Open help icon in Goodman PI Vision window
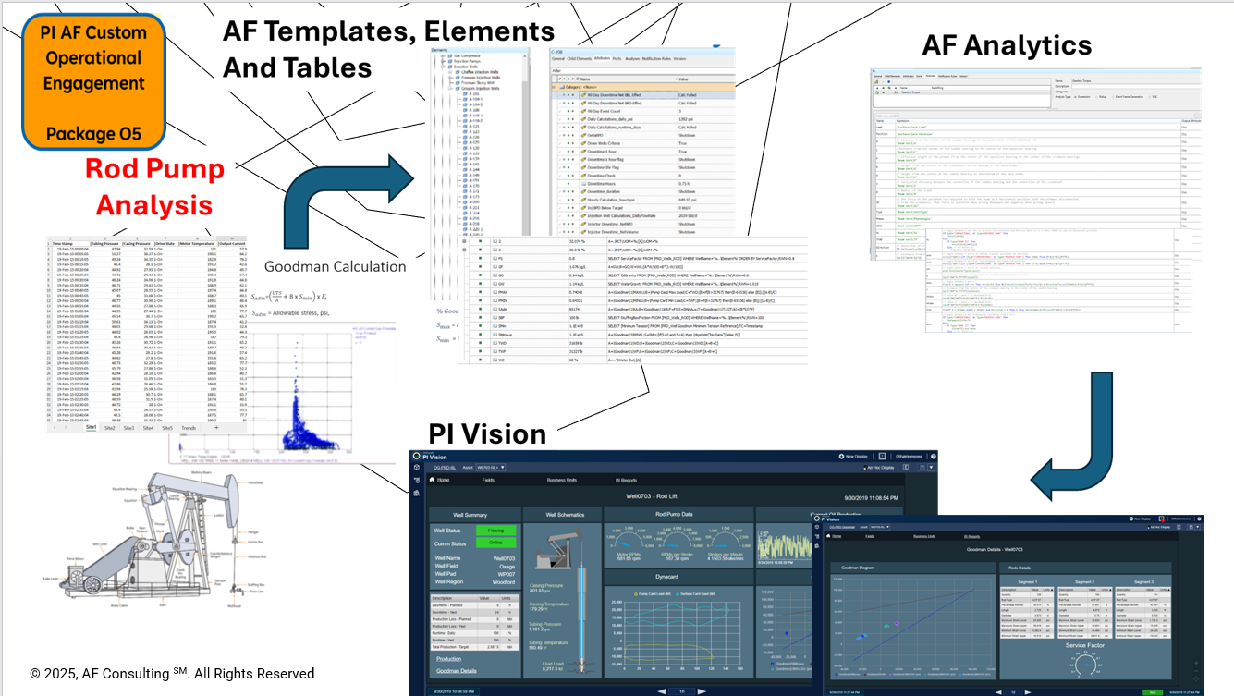Viewport: 1234px width, 696px height. pos(1199,519)
